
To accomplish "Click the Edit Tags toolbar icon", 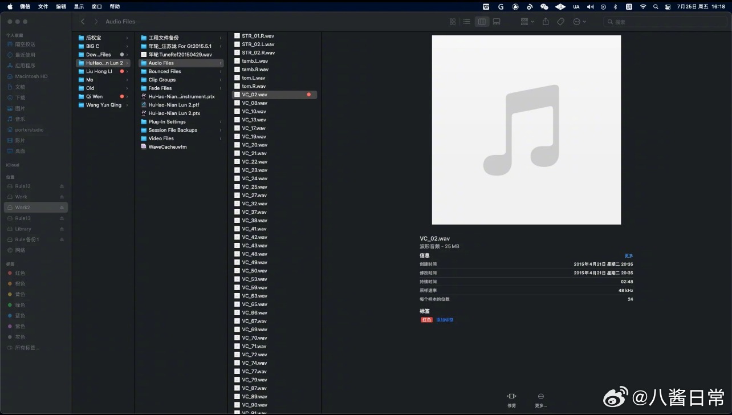I will 560,22.
